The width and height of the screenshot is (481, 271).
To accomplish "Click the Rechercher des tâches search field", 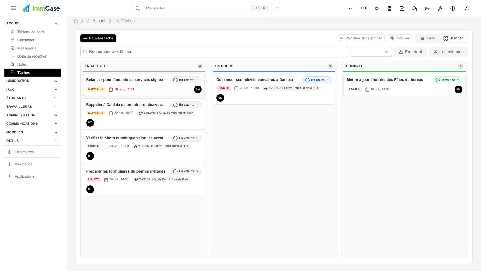I will point(214,52).
